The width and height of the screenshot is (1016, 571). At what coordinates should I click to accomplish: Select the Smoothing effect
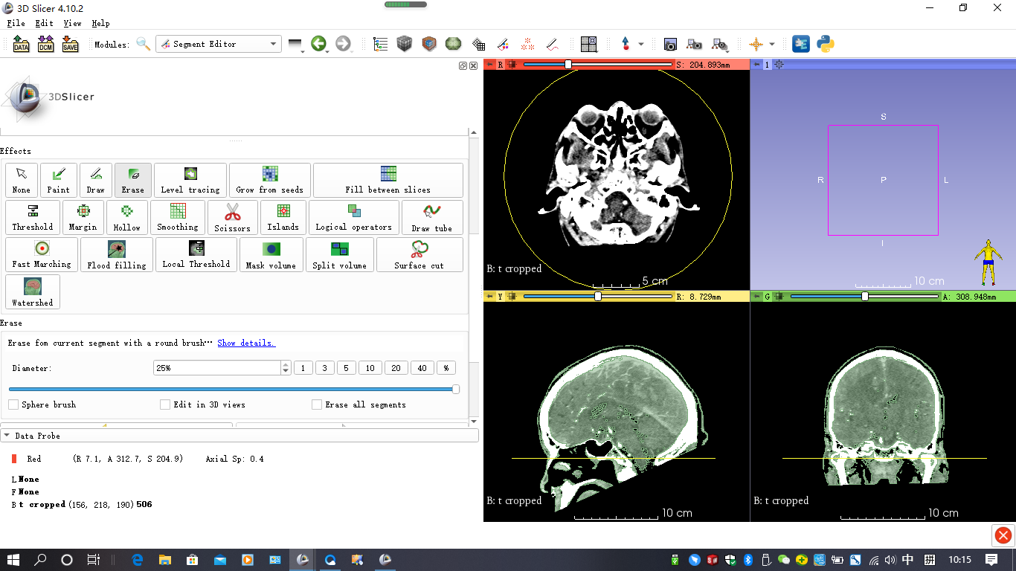coord(178,217)
